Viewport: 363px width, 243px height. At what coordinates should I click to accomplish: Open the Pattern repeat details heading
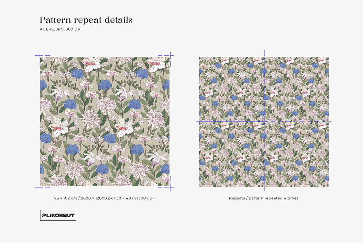[86, 20]
